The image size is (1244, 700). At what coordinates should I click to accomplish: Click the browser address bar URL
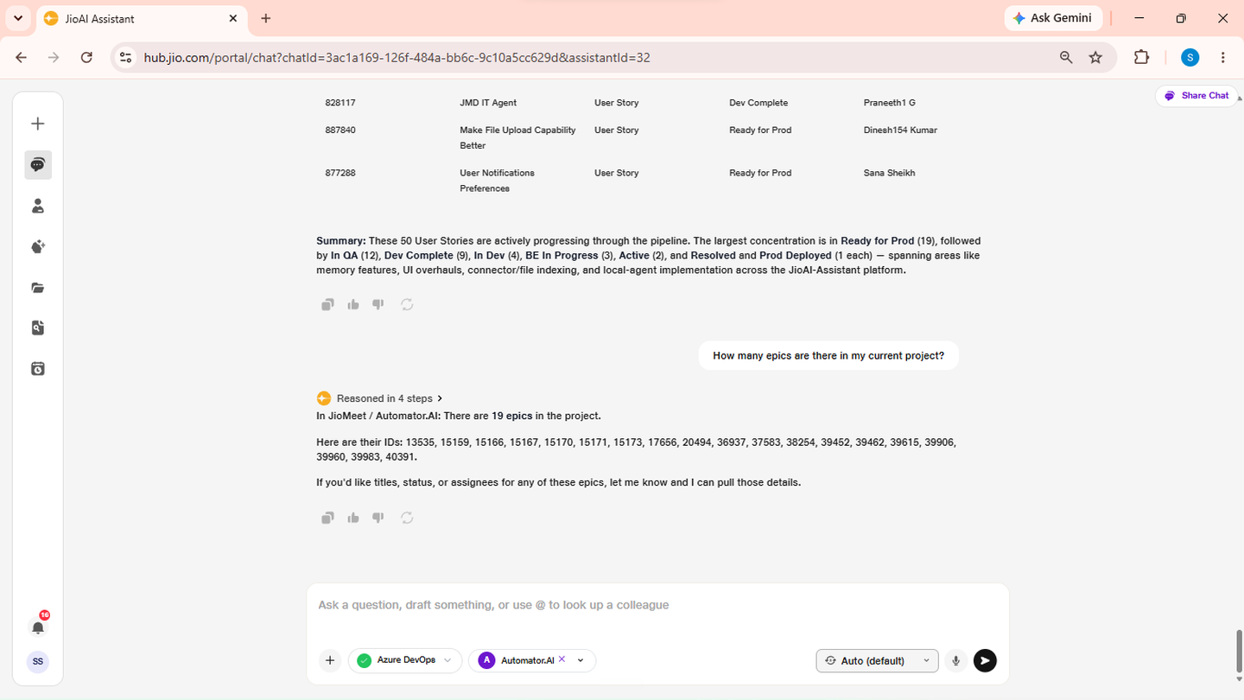[397, 58]
